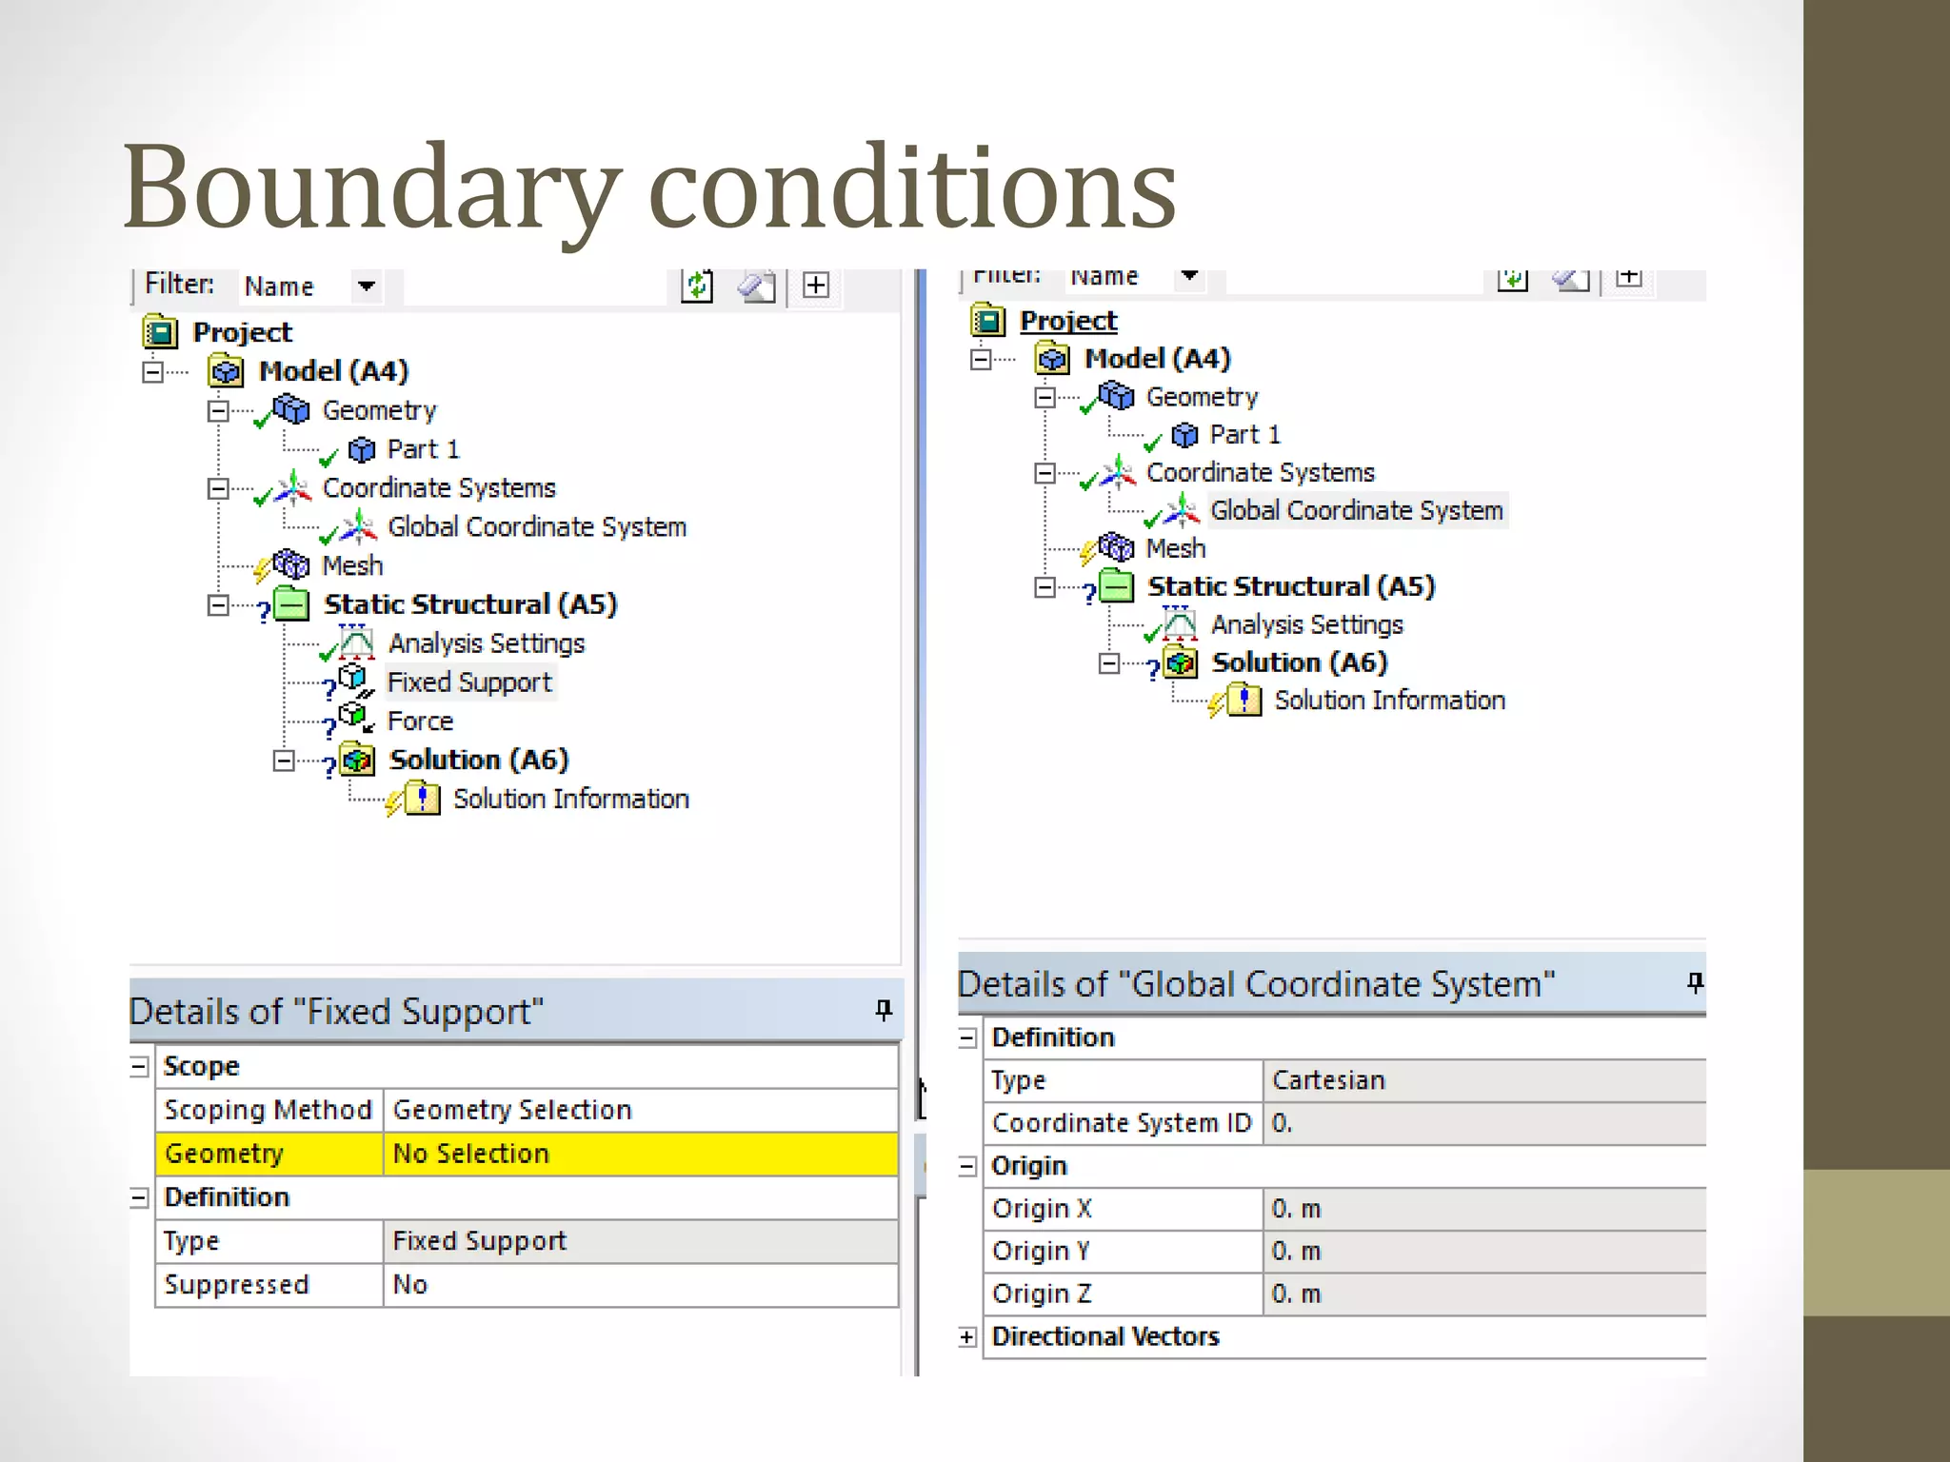
Task: Select Analysis Settings in left tree
Action: (487, 643)
